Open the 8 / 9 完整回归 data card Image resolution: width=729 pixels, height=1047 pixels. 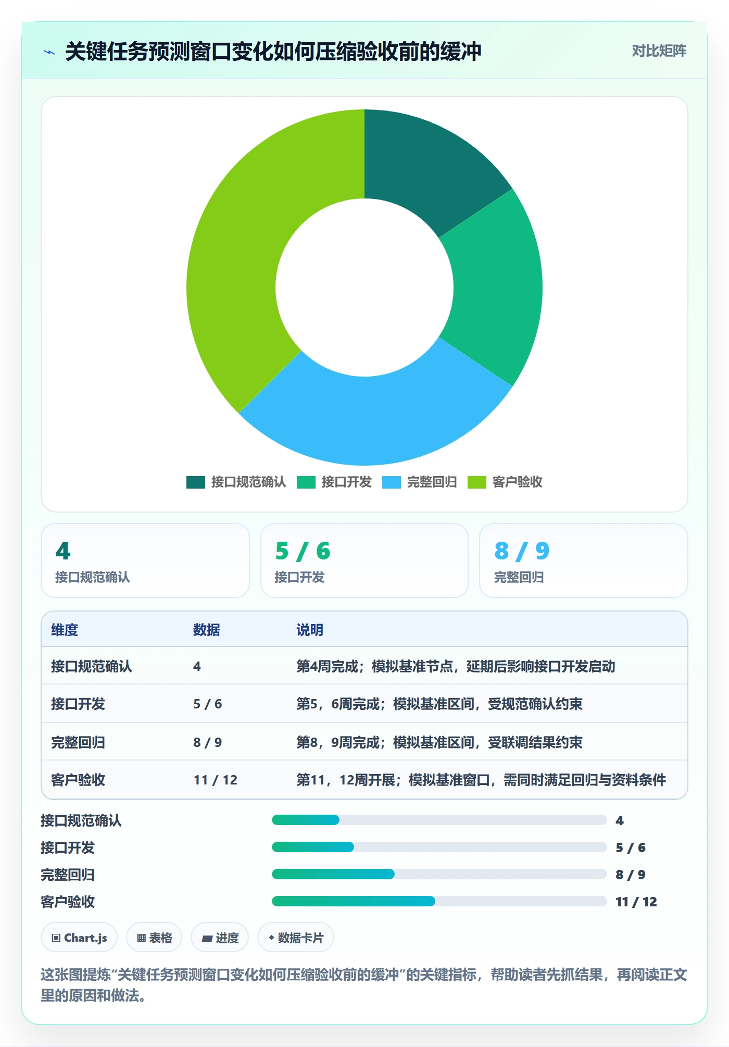[584, 560]
